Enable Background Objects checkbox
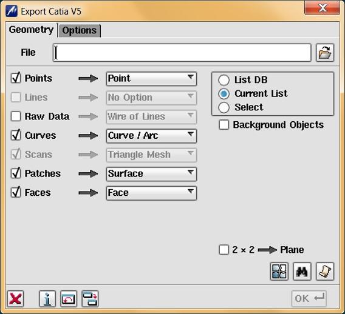Screen dimensions: 345x314 224,125
